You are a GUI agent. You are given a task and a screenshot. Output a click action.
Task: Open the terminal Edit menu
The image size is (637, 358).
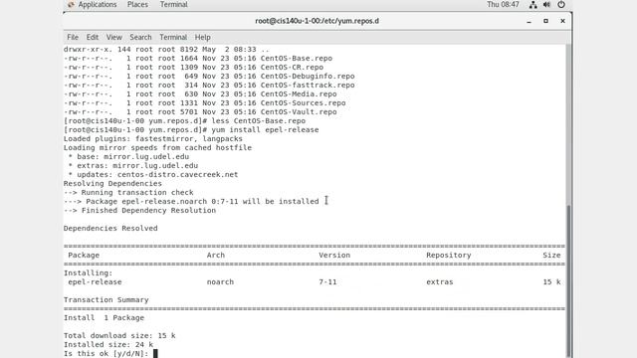pyautogui.click(x=93, y=37)
